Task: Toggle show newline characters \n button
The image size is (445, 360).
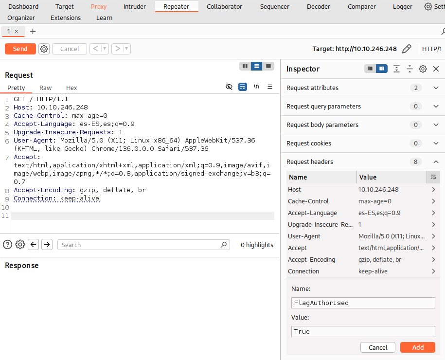Action: point(256,87)
